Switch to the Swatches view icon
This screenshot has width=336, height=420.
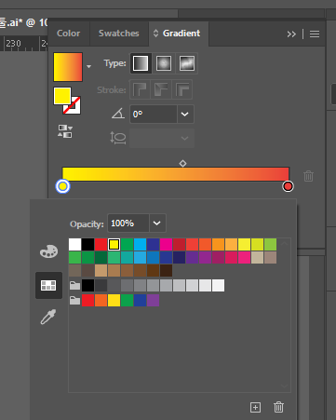48,285
